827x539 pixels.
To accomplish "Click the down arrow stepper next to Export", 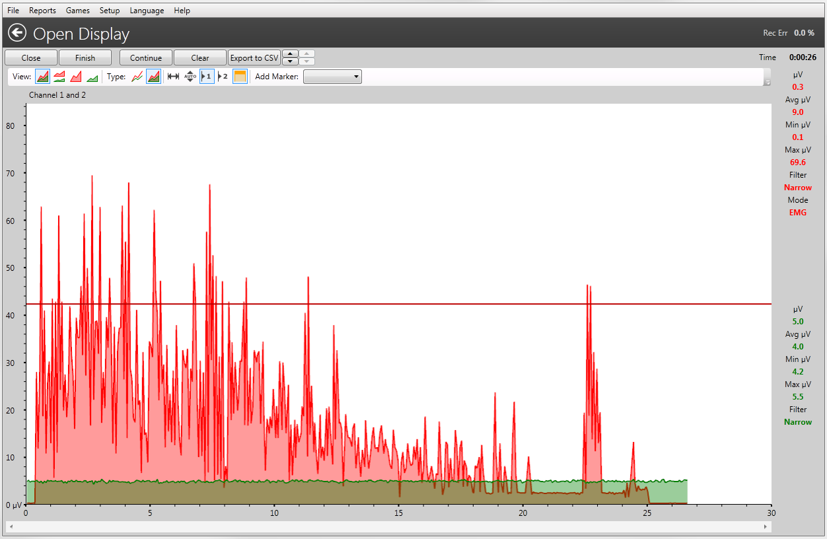I will [290, 61].
